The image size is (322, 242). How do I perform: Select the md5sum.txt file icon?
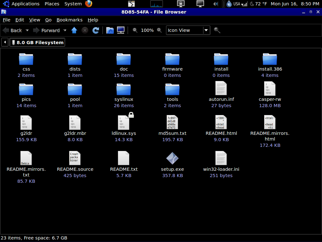pyautogui.click(x=172, y=122)
